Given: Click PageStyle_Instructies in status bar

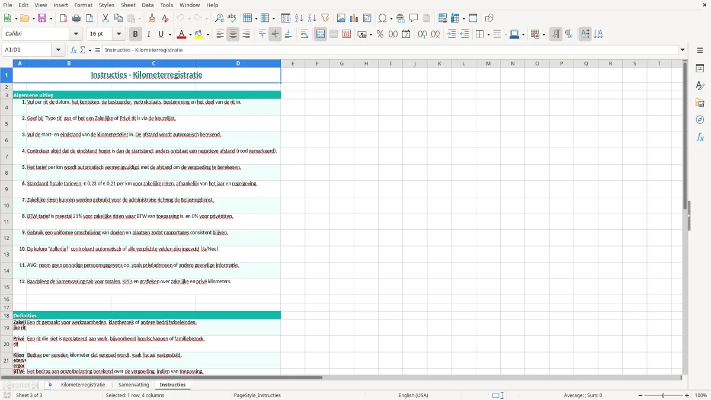Looking at the screenshot, I should [x=257, y=395].
